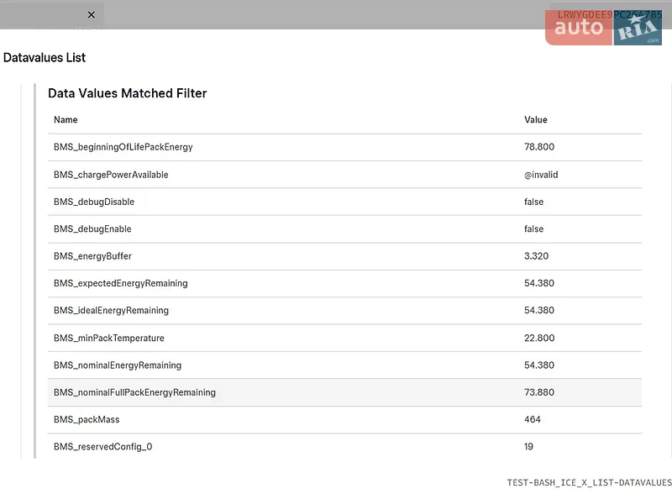672x504 pixels.
Task: Select the BMS_beginningOfLifePackEnergy row
Action: (x=344, y=147)
